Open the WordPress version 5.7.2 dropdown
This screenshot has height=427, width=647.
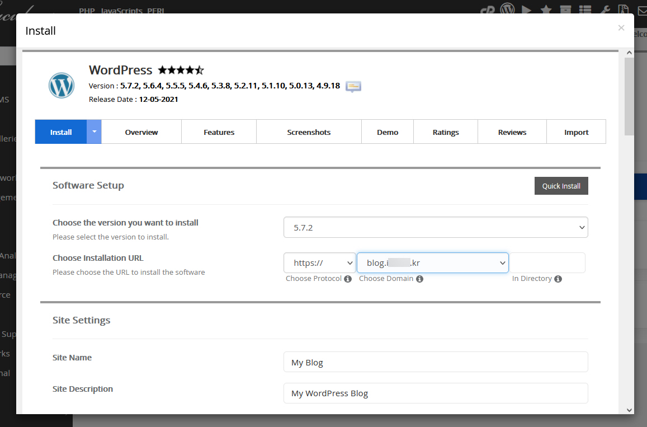[436, 228]
